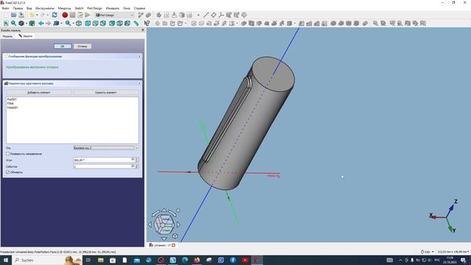This screenshot has width=471, height=265.
Task: Click the Angle input field
Action: (104, 160)
